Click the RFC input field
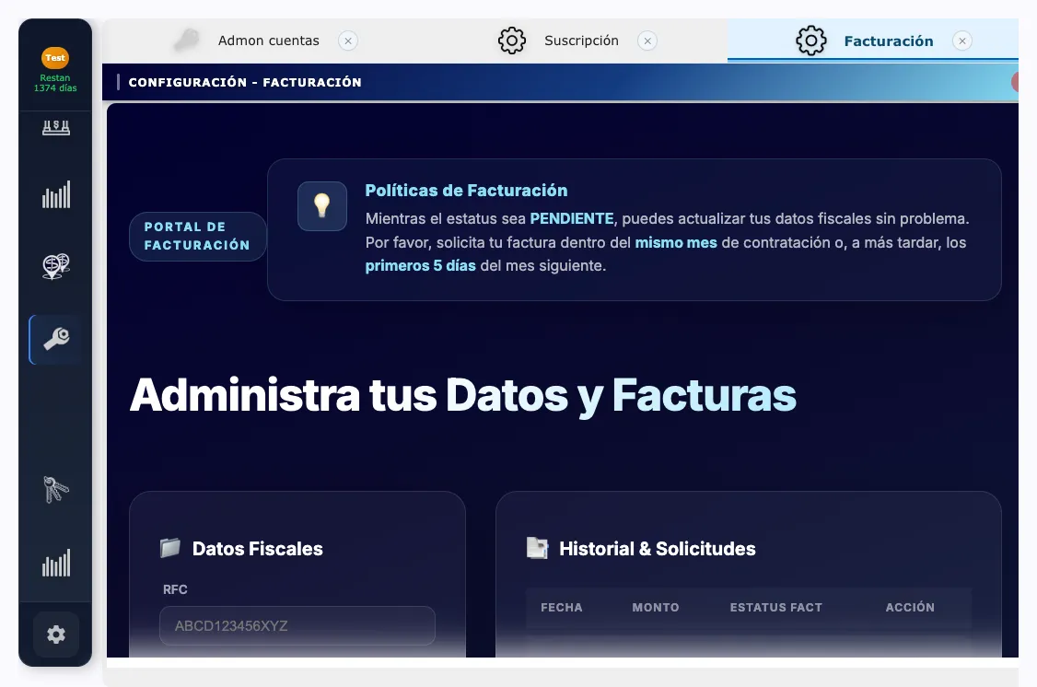The width and height of the screenshot is (1037, 687). 297,625
